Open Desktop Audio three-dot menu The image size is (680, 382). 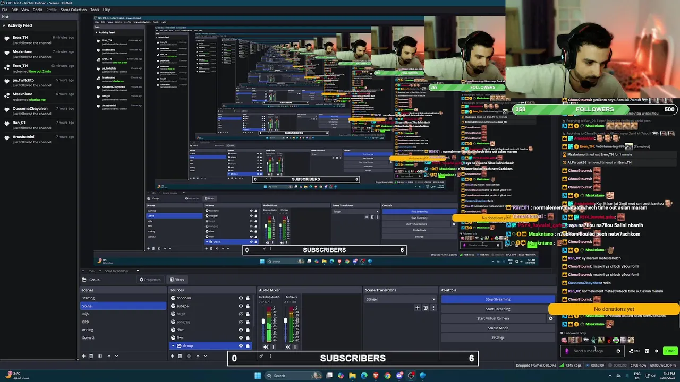pyautogui.click(x=273, y=347)
